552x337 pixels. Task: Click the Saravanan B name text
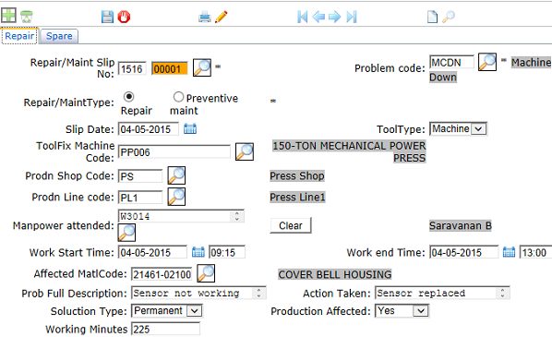click(x=461, y=225)
